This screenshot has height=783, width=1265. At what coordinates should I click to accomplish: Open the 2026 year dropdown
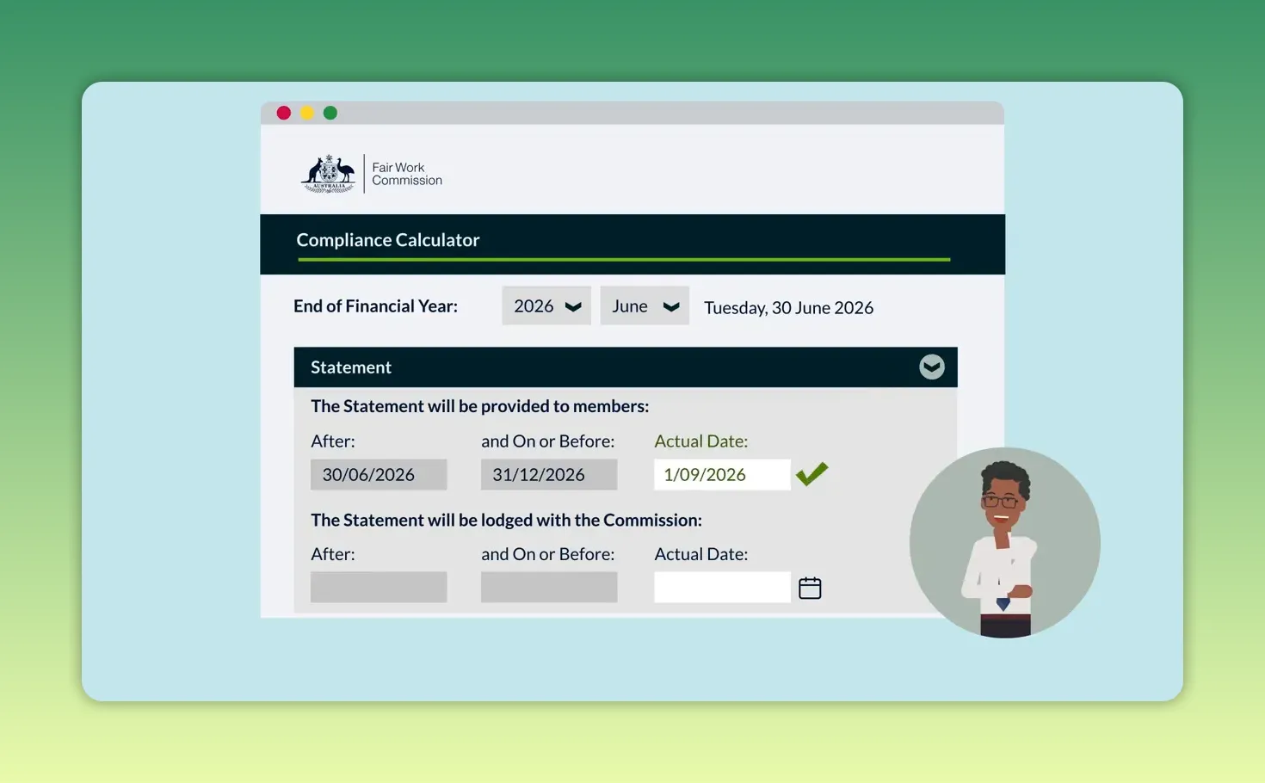tap(546, 305)
